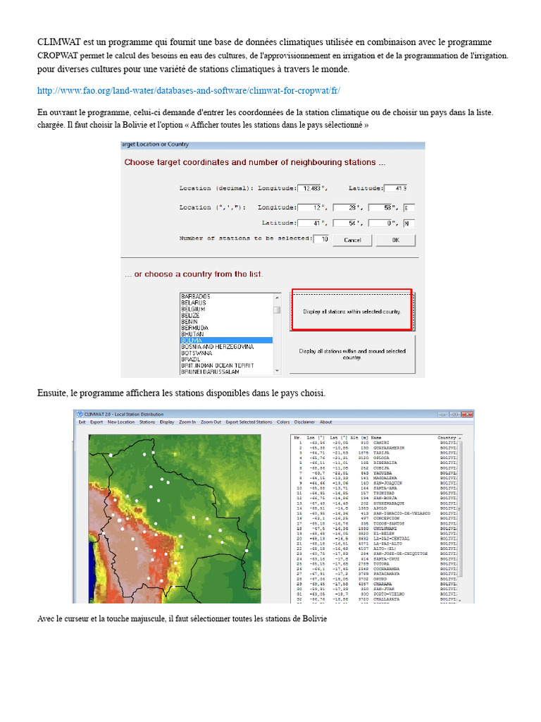Image resolution: width=541 pixels, height=722 pixels.
Task: Click the Latitude seconds field showing 0
Action: click(x=380, y=224)
